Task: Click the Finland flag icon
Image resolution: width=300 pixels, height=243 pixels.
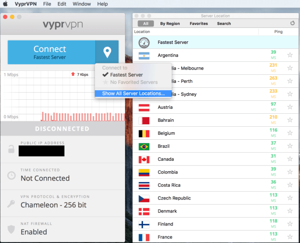Action: click(x=144, y=225)
